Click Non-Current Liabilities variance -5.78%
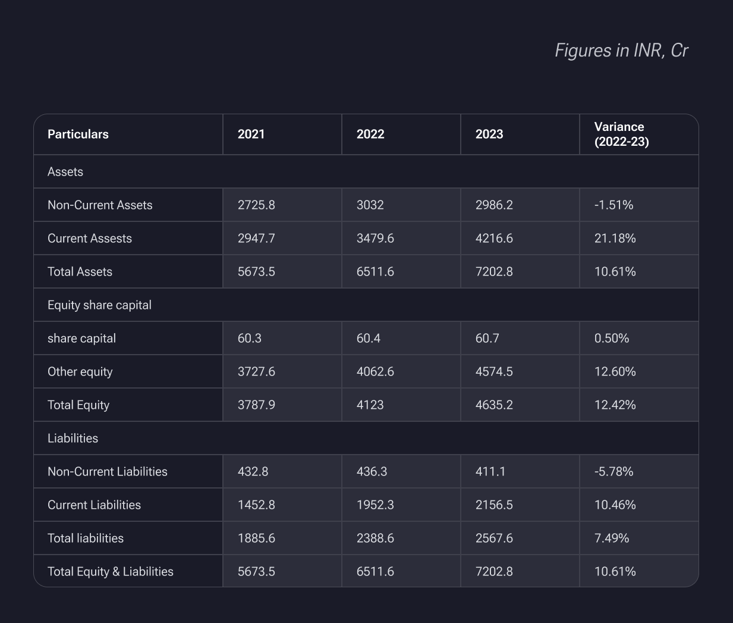The height and width of the screenshot is (623, 733). pos(614,472)
